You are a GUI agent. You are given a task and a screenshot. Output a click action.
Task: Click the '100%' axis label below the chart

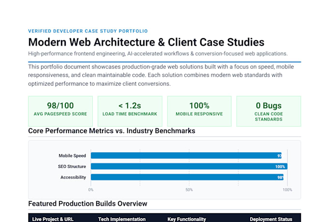[x=287, y=190]
